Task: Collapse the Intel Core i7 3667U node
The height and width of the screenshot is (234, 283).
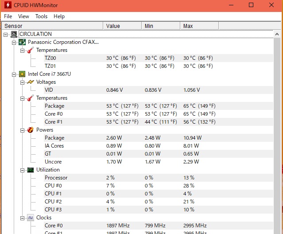Action: coord(14,74)
